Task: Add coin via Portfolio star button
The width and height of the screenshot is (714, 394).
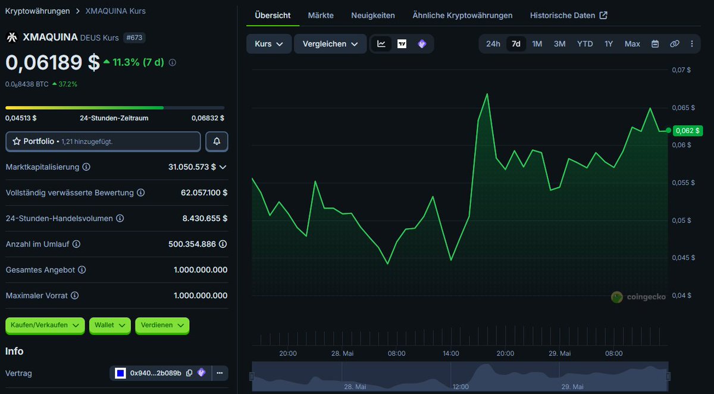Action: click(x=103, y=141)
